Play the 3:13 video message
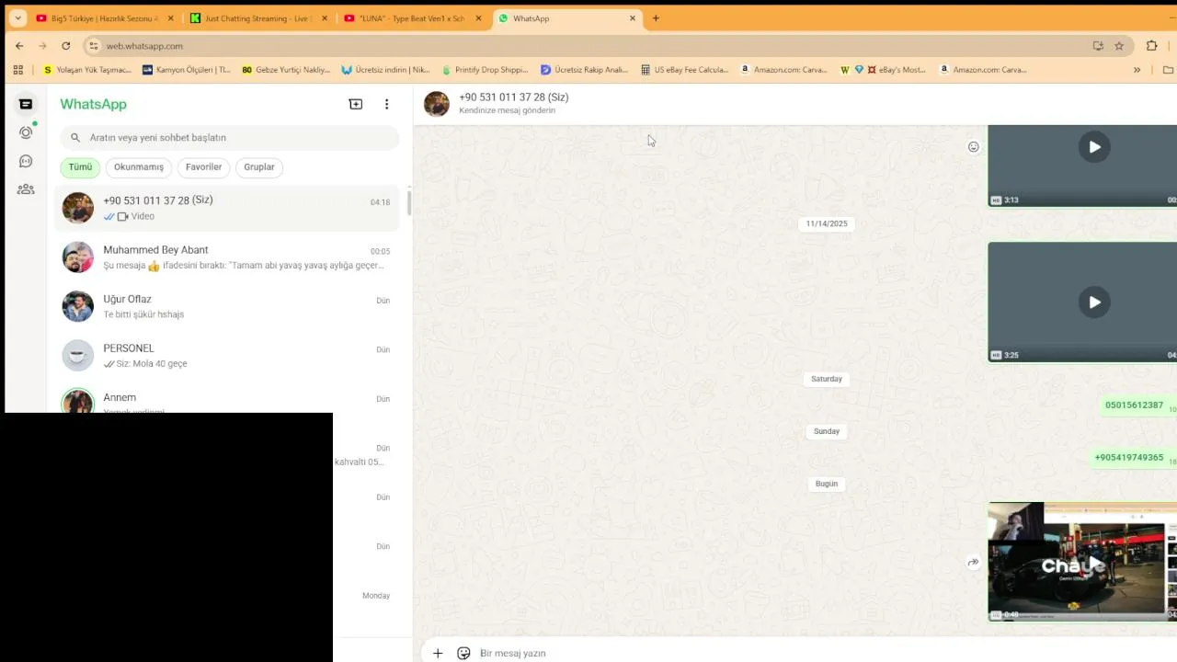 pos(1094,147)
